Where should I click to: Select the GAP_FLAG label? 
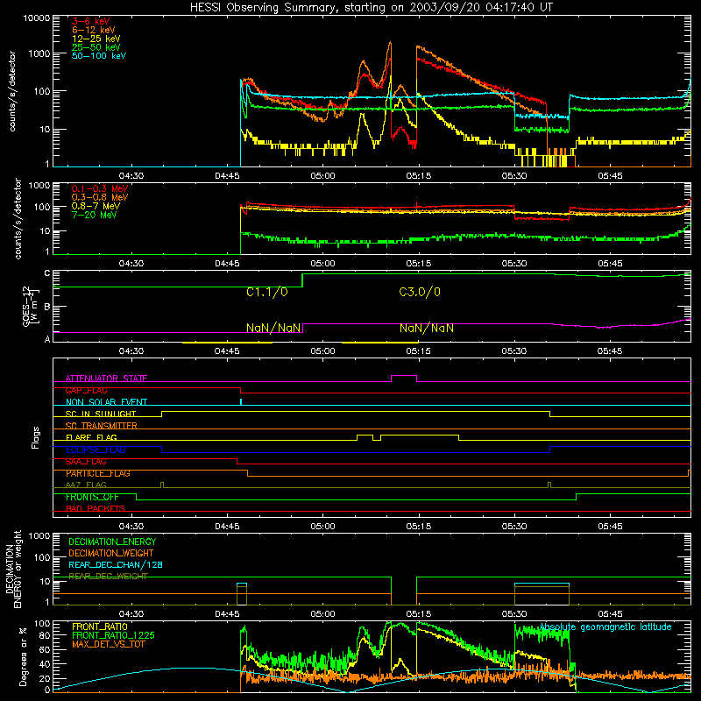86,390
